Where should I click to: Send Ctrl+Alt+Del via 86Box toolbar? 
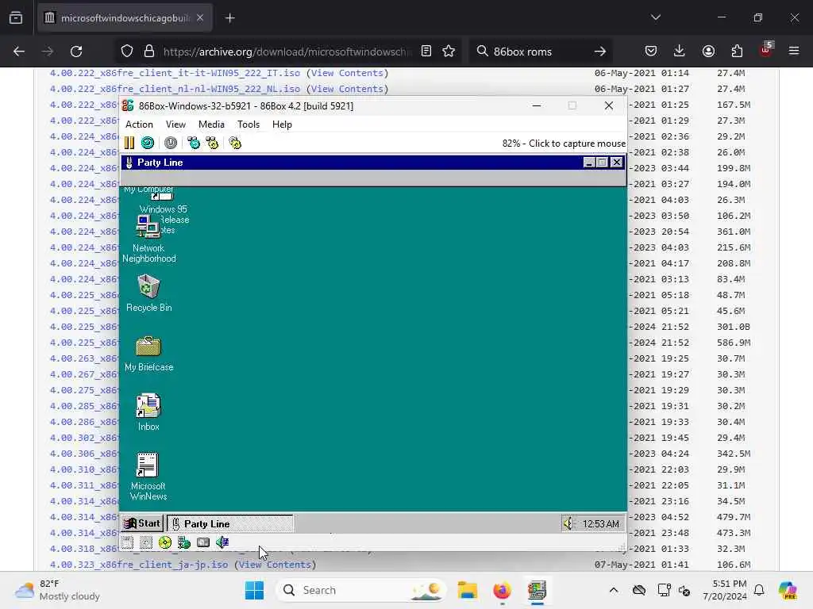tap(194, 143)
